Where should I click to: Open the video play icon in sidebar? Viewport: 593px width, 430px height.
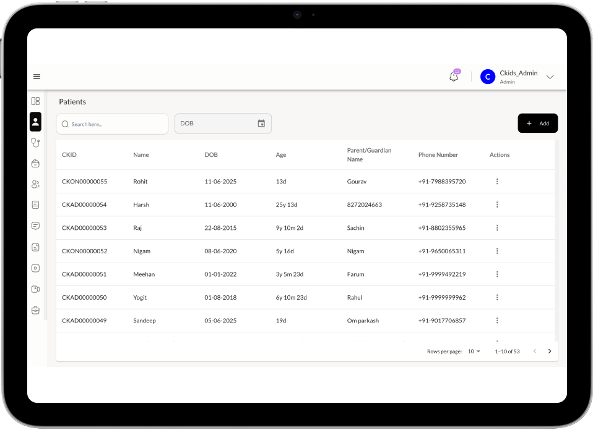pos(35,268)
